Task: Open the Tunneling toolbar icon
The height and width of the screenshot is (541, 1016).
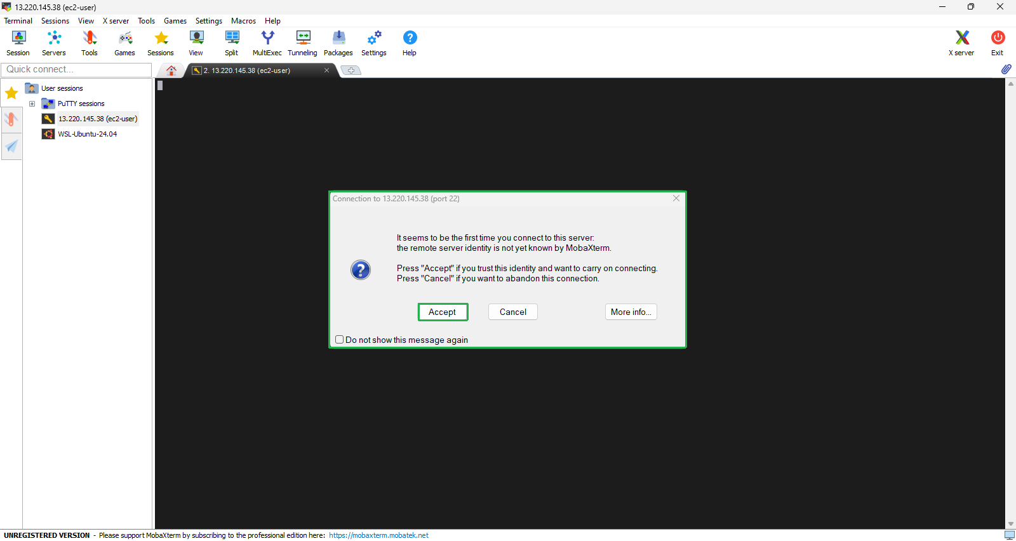Action: pos(303,43)
